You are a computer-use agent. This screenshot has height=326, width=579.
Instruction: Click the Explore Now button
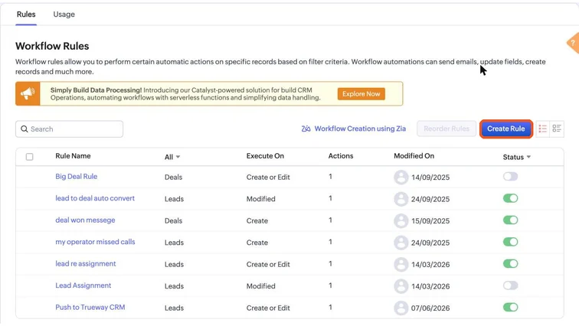pyautogui.click(x=361, y=93)
